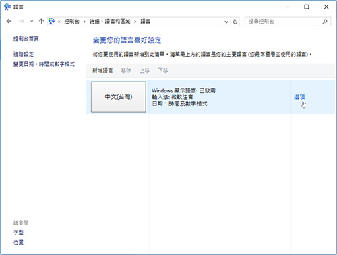Go up one level with the up arrow

point(41,22)
